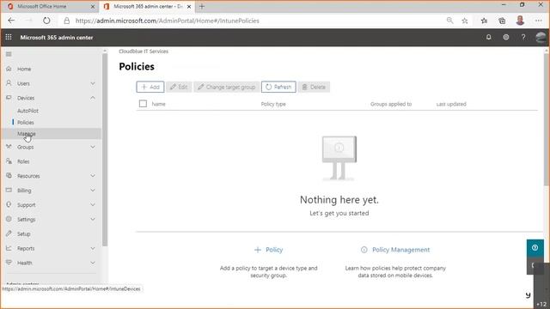Go to Home in the sidebar

pyautogui.click(x=24, y=69)
